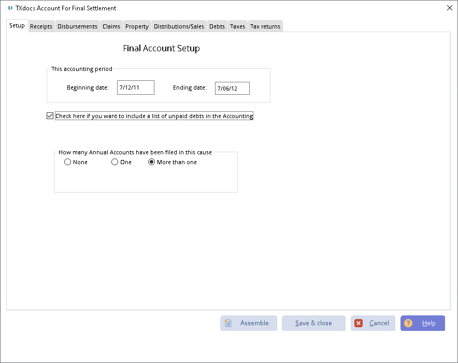
Task: Click the Assemble clipboard icon
Action: pos(228,323)
